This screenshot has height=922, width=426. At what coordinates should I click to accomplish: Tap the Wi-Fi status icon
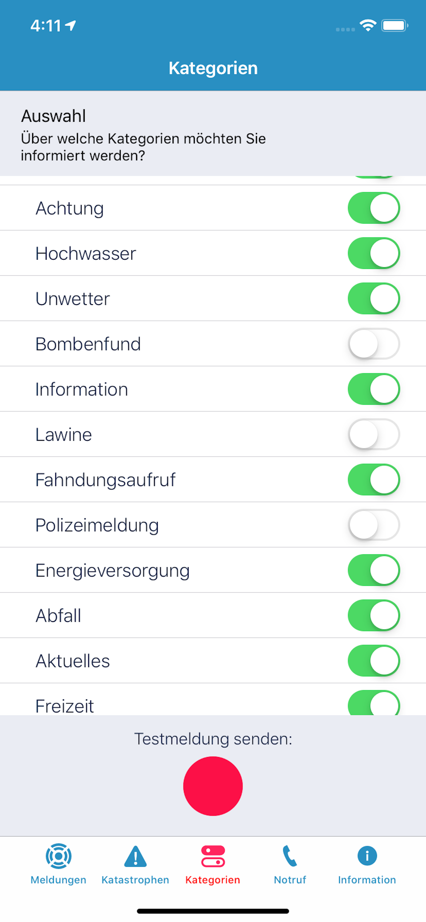point(368,25)
